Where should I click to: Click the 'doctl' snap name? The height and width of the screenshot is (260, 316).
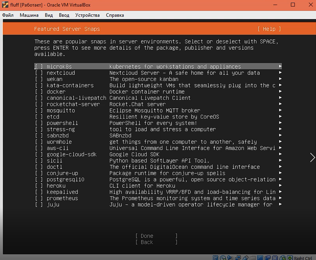click(55, 167)
